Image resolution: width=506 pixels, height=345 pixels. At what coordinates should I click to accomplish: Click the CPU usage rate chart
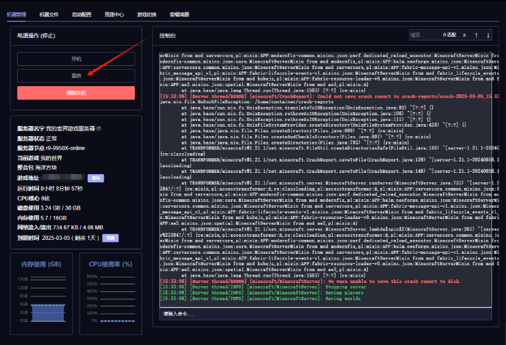[109, 299]
